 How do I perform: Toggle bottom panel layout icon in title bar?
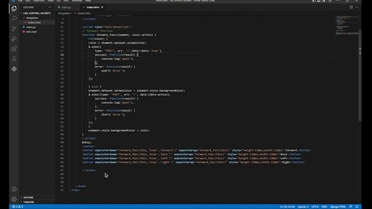(x=319, y=1)
